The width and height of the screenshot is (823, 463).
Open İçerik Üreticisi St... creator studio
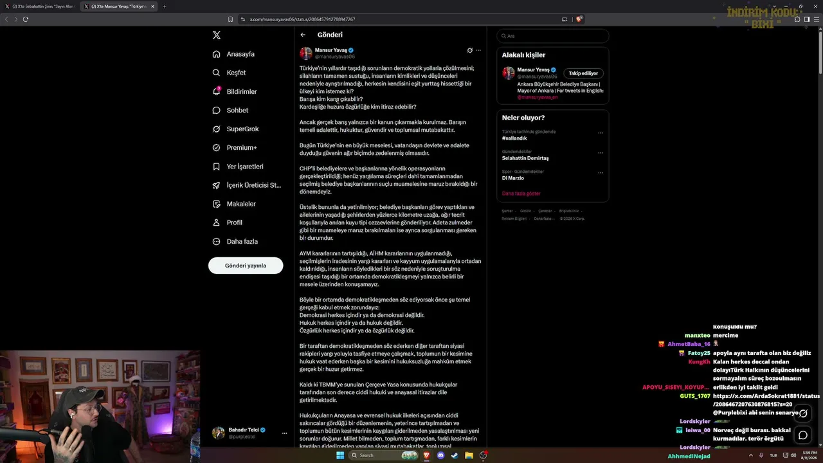[x=247, y=185]
